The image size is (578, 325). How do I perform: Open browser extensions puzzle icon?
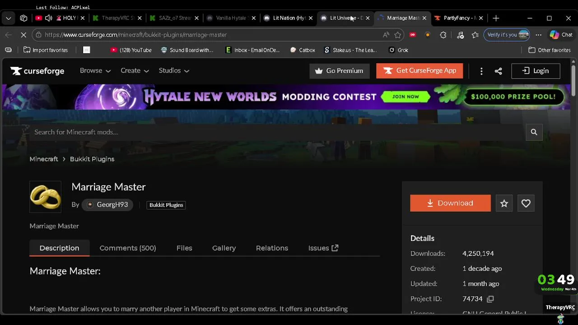point(443,35)
